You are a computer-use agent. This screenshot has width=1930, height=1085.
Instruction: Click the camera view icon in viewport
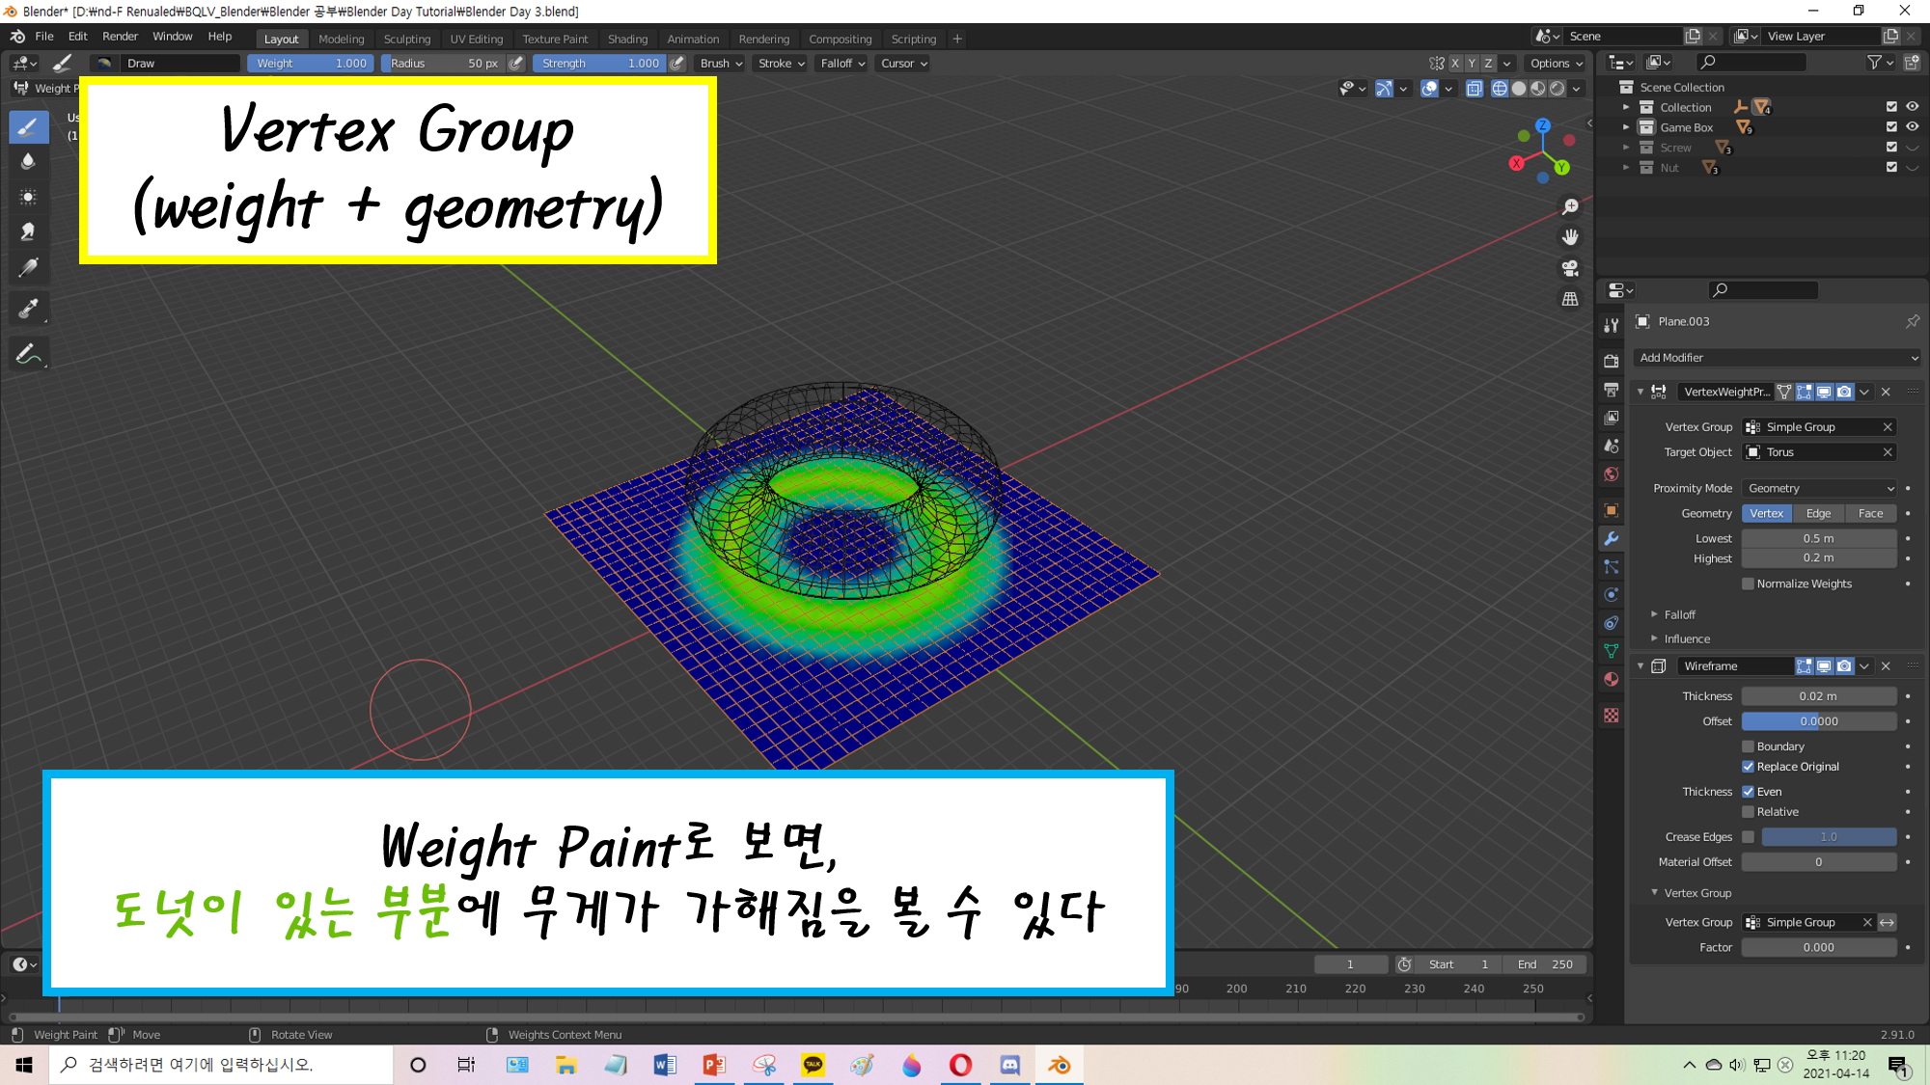point(1570,268)
